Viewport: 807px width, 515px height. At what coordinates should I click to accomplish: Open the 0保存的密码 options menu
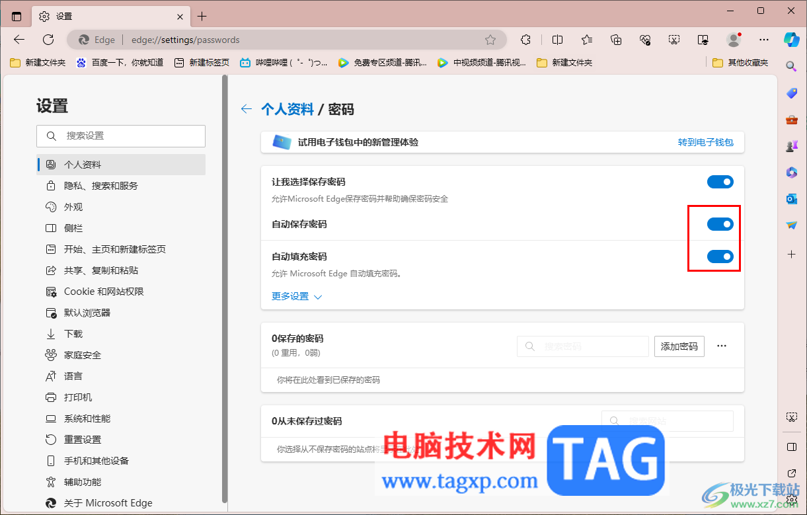click(722, 346)
